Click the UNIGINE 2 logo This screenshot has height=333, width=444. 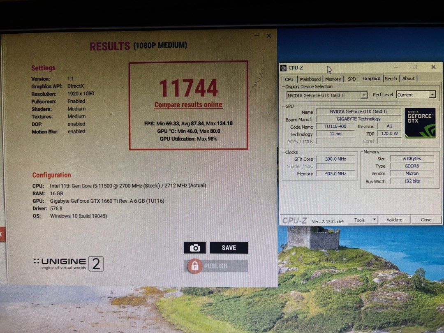(x=69, y=264)
